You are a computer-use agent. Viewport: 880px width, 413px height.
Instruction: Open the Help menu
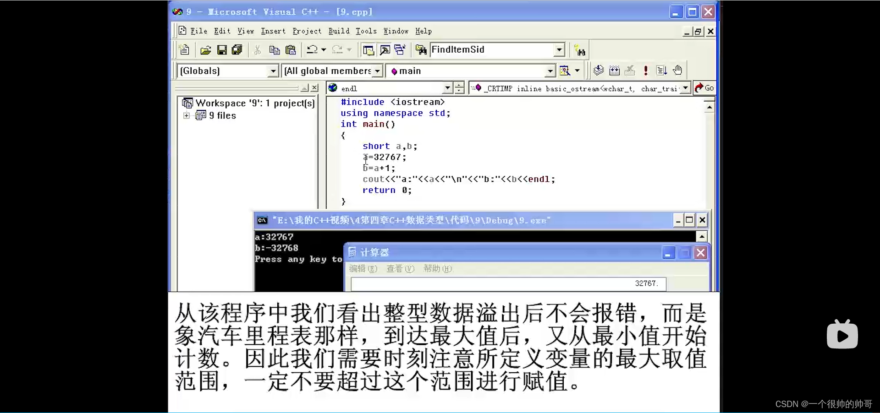tap(423, 31)
